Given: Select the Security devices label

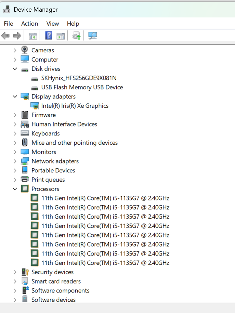Looking at the screenshot, I should (x=53, y=272).
